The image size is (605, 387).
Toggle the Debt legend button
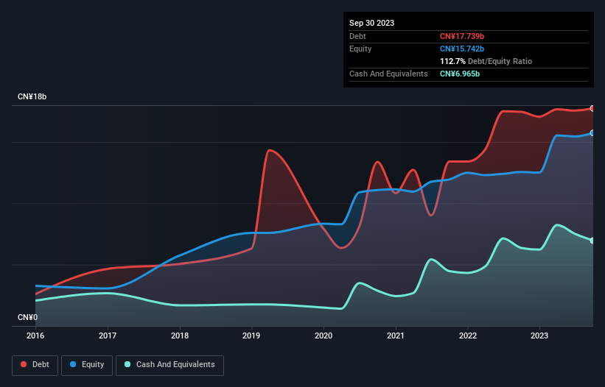pos(35,365)
